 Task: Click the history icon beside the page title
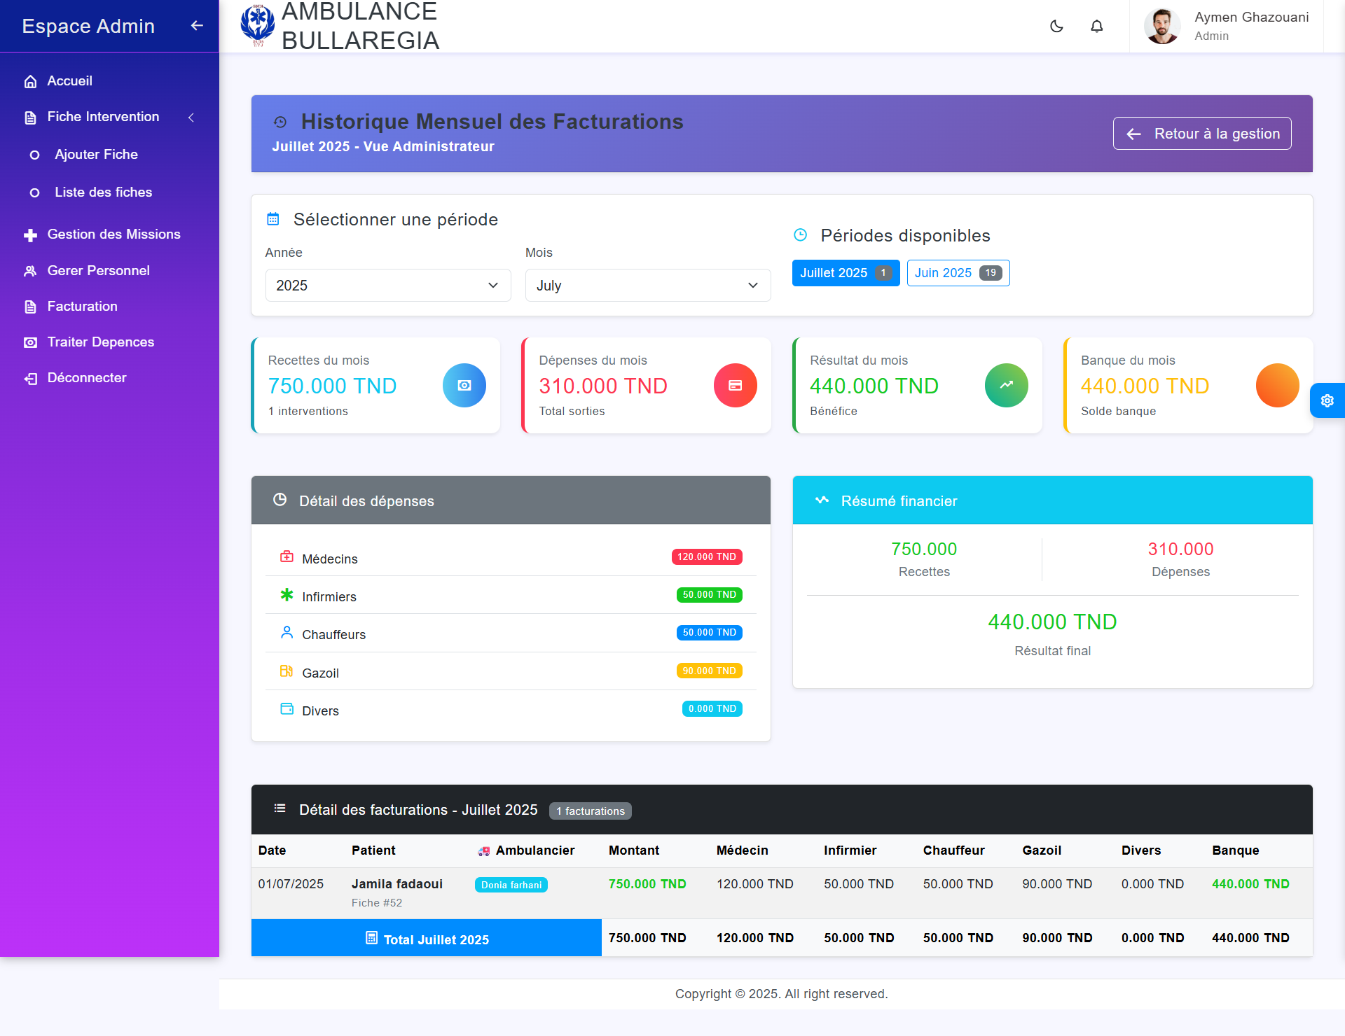[x=280, y=122]
